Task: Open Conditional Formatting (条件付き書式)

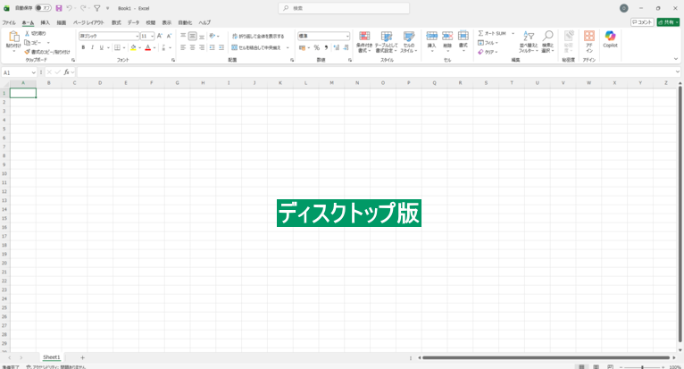Action: click(364, 42)
